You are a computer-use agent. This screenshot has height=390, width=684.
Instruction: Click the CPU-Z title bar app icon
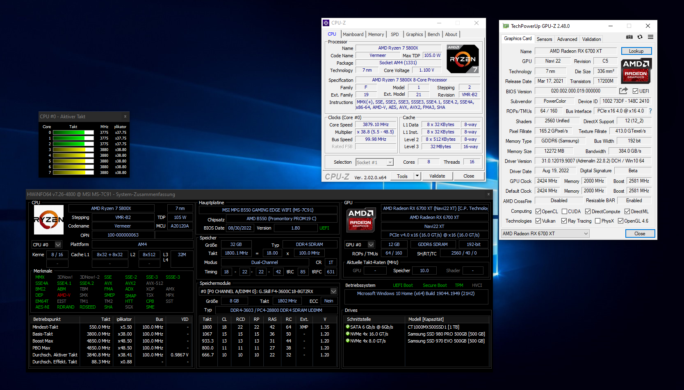point(326,23)
